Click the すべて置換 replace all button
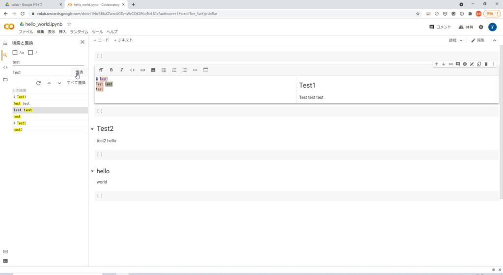 [76, 83]
